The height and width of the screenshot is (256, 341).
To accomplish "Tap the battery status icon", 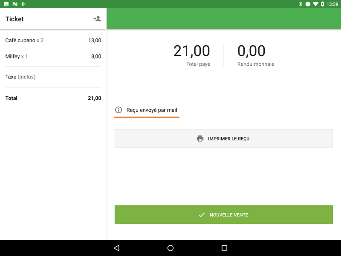I will [323, 4].
